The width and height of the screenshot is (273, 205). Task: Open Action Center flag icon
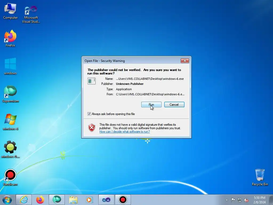pyautogui.click(x=233, y=200)
